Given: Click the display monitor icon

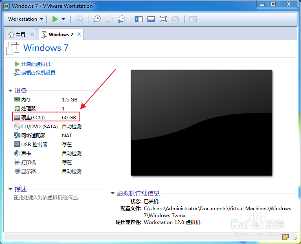Looking at the screenshot, I should click(x=17, y=171).
